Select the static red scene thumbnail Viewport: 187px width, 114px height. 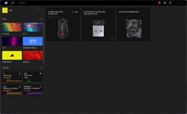33,55
